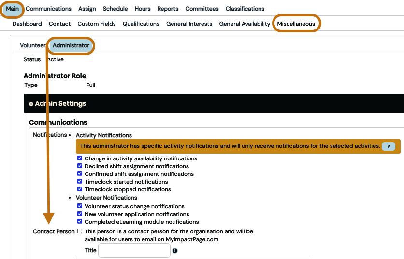404x259 pixels.
Task: Disable Confirmed shift assignment notifications
Action: pos(80,173)
